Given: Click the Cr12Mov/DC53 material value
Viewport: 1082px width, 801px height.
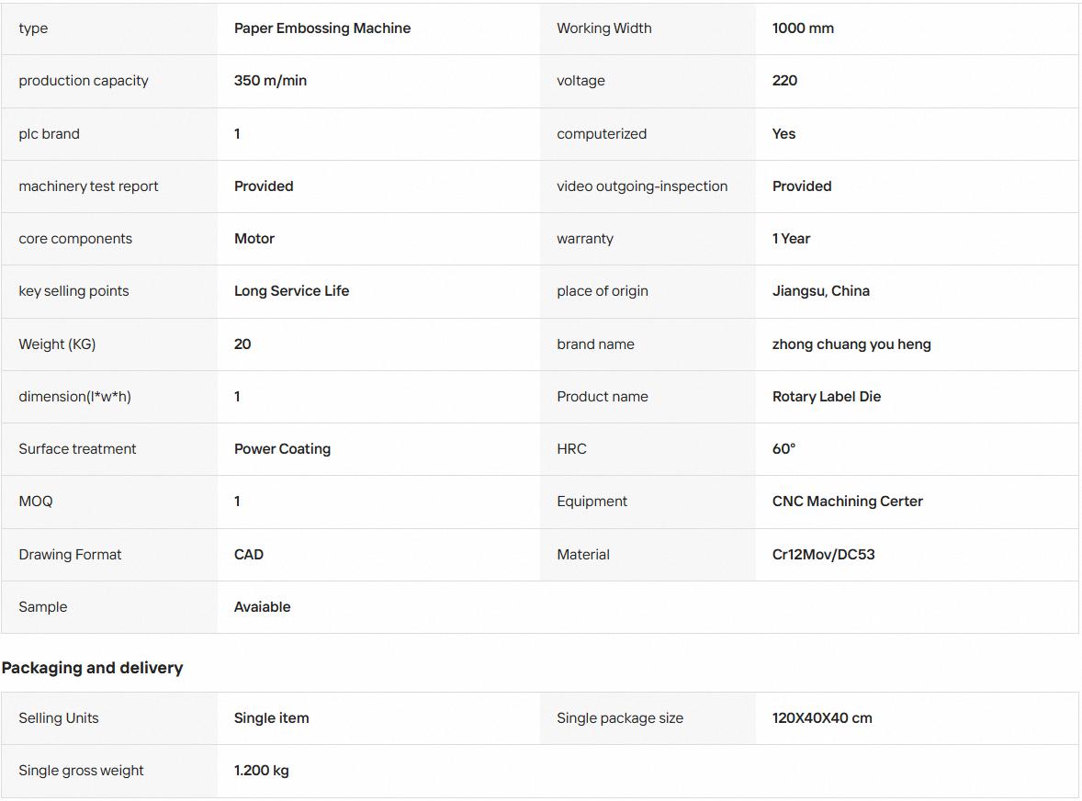Looking at the screenshot, I should click(823, 555).
